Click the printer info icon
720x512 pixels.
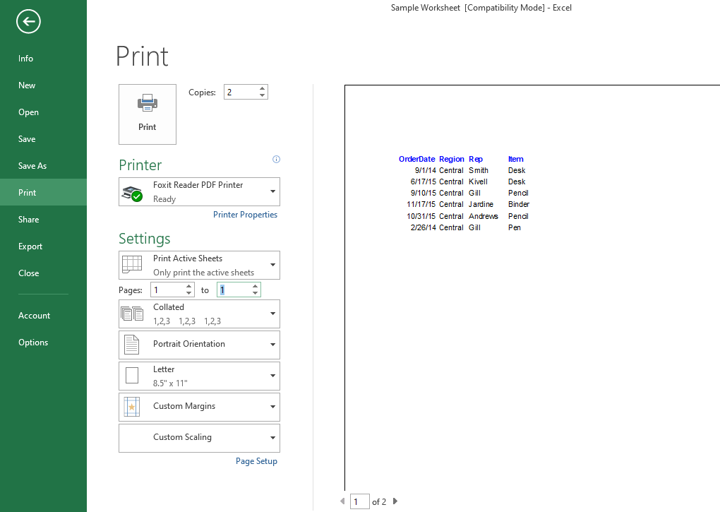point(276,160)
